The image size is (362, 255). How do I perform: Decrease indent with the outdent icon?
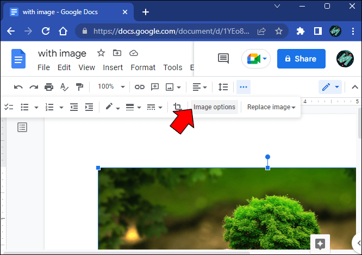[x=74, y=107]
